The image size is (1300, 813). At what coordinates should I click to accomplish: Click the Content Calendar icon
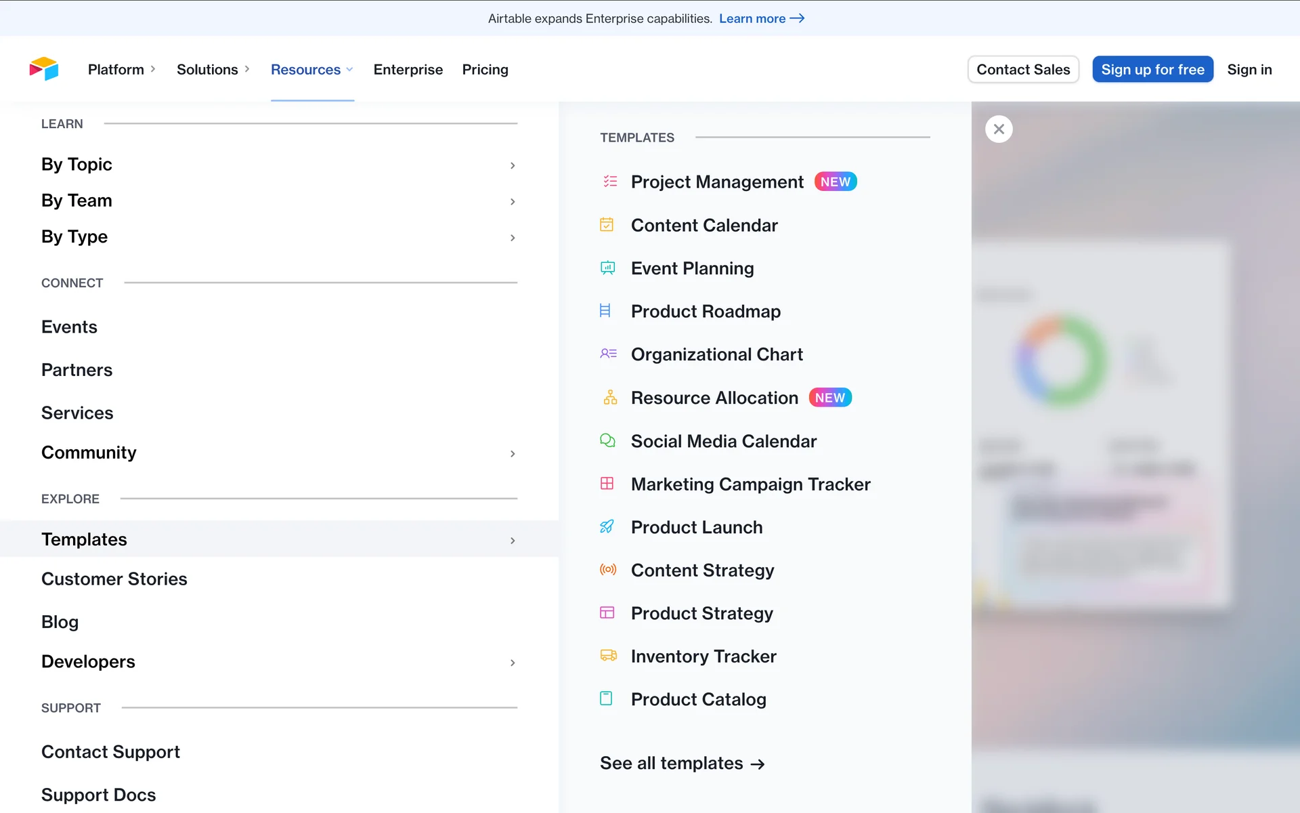pos(607,225)
